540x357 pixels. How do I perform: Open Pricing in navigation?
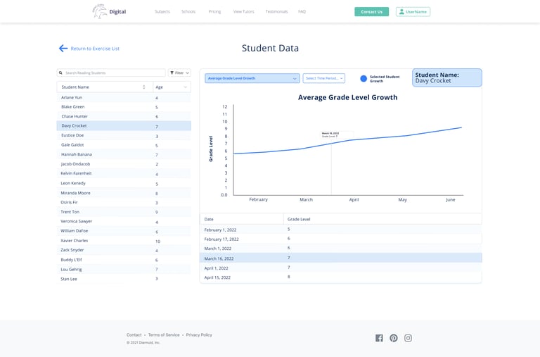pyautogui.click(x=214, y=11)
